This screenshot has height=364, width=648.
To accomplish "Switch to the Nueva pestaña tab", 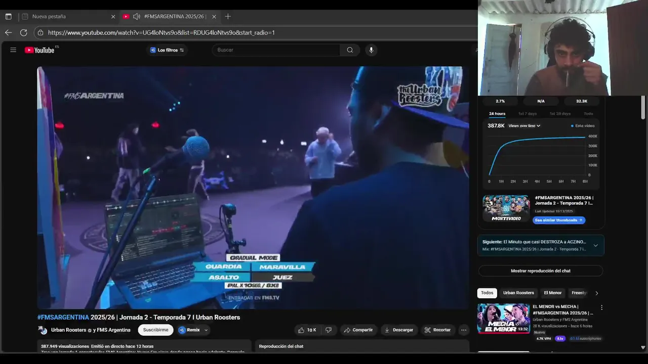I will click(x=68, y=16).
